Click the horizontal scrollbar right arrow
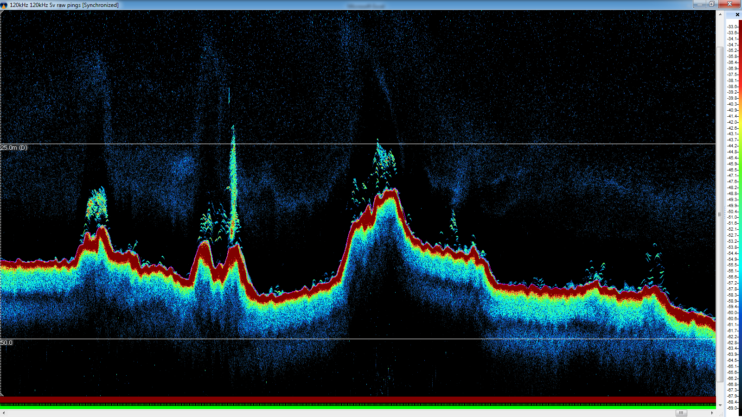Screen dimensions: 742x417 click(712, 413)
